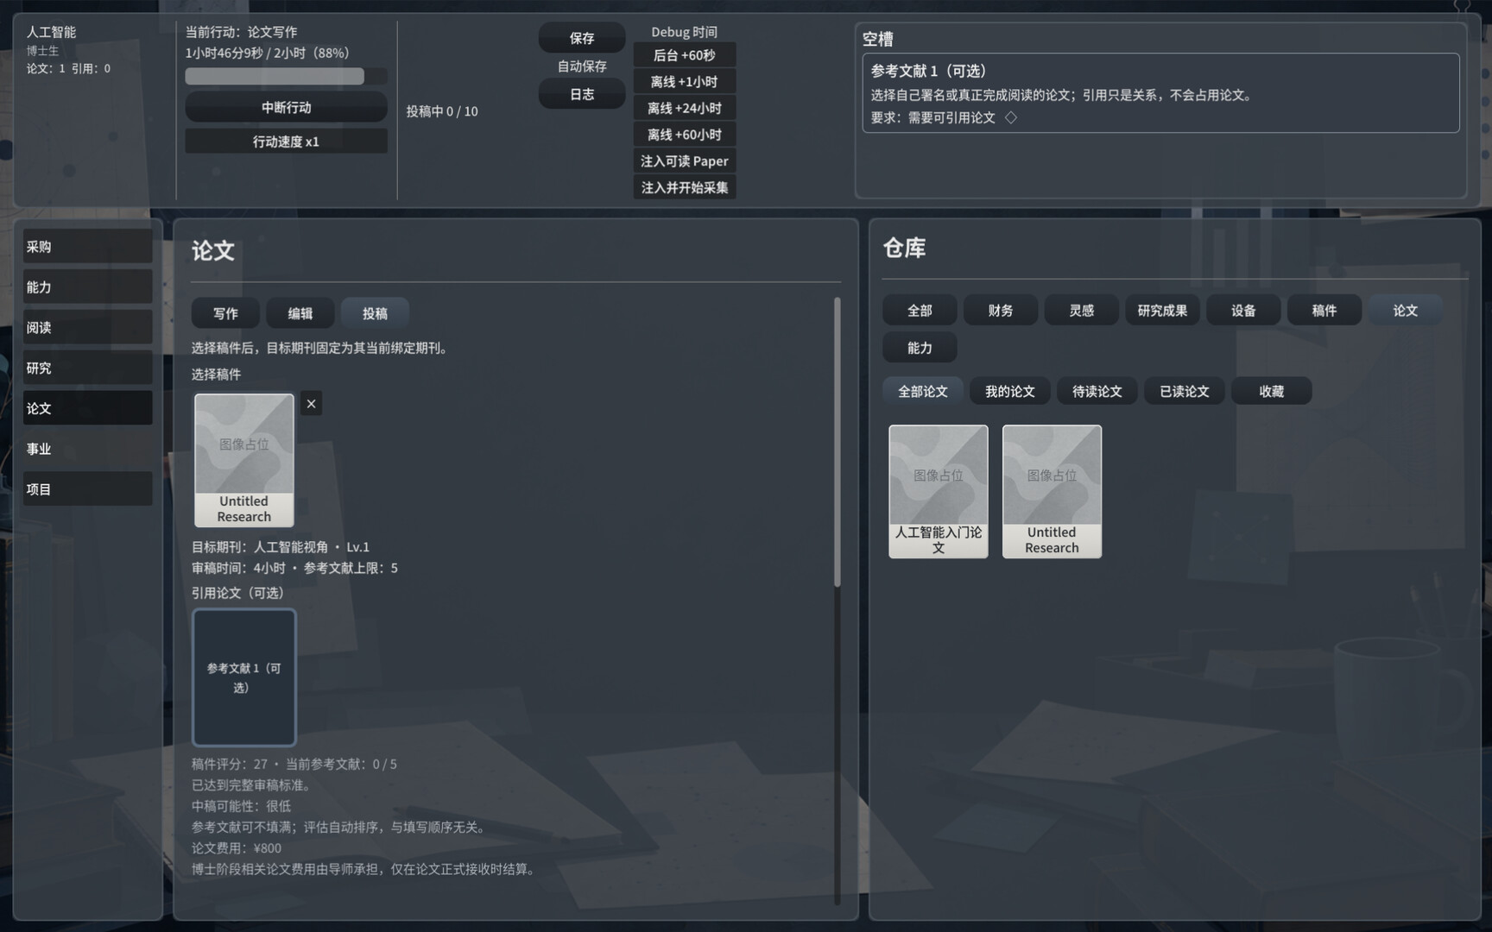The image size is (1492, 932).
Task: Click 注入可读 Paper debug button
Action: click(685, 161)
